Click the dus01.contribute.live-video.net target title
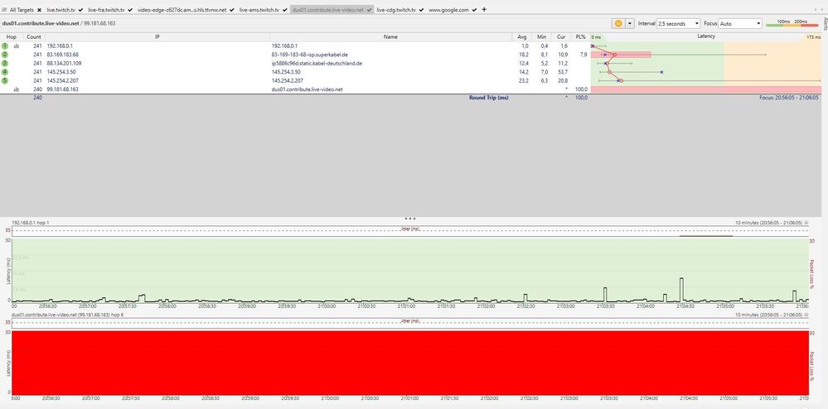The width and height of the screenshot is (828, 409). (x=41, y=24)
